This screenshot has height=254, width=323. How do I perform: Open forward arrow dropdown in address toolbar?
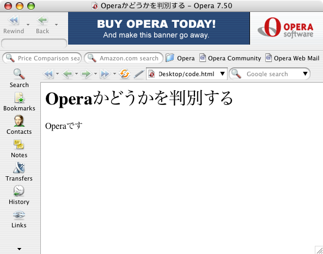[x=95, y=73]
